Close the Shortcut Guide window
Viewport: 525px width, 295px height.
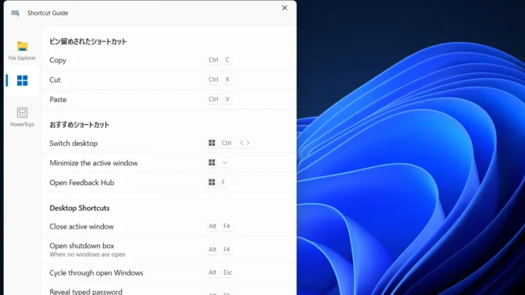284,8
